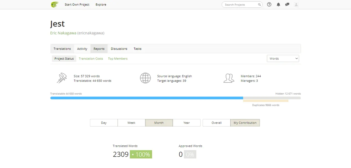Open the Top Members report
This screenshot has height=168, width=351.
coord(118,59)
